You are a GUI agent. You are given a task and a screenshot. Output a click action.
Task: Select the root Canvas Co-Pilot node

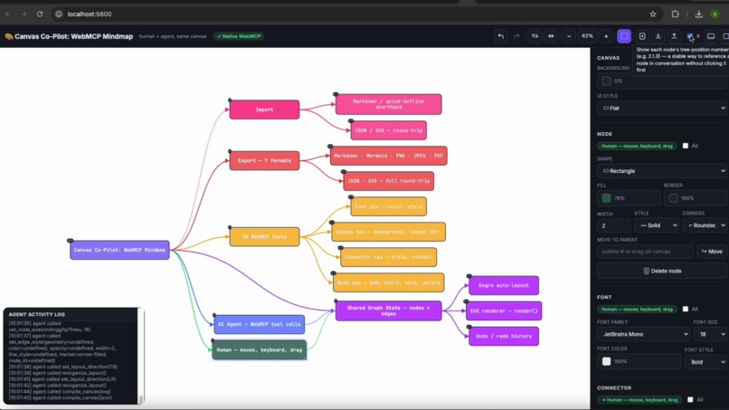(x=119, y=250)
